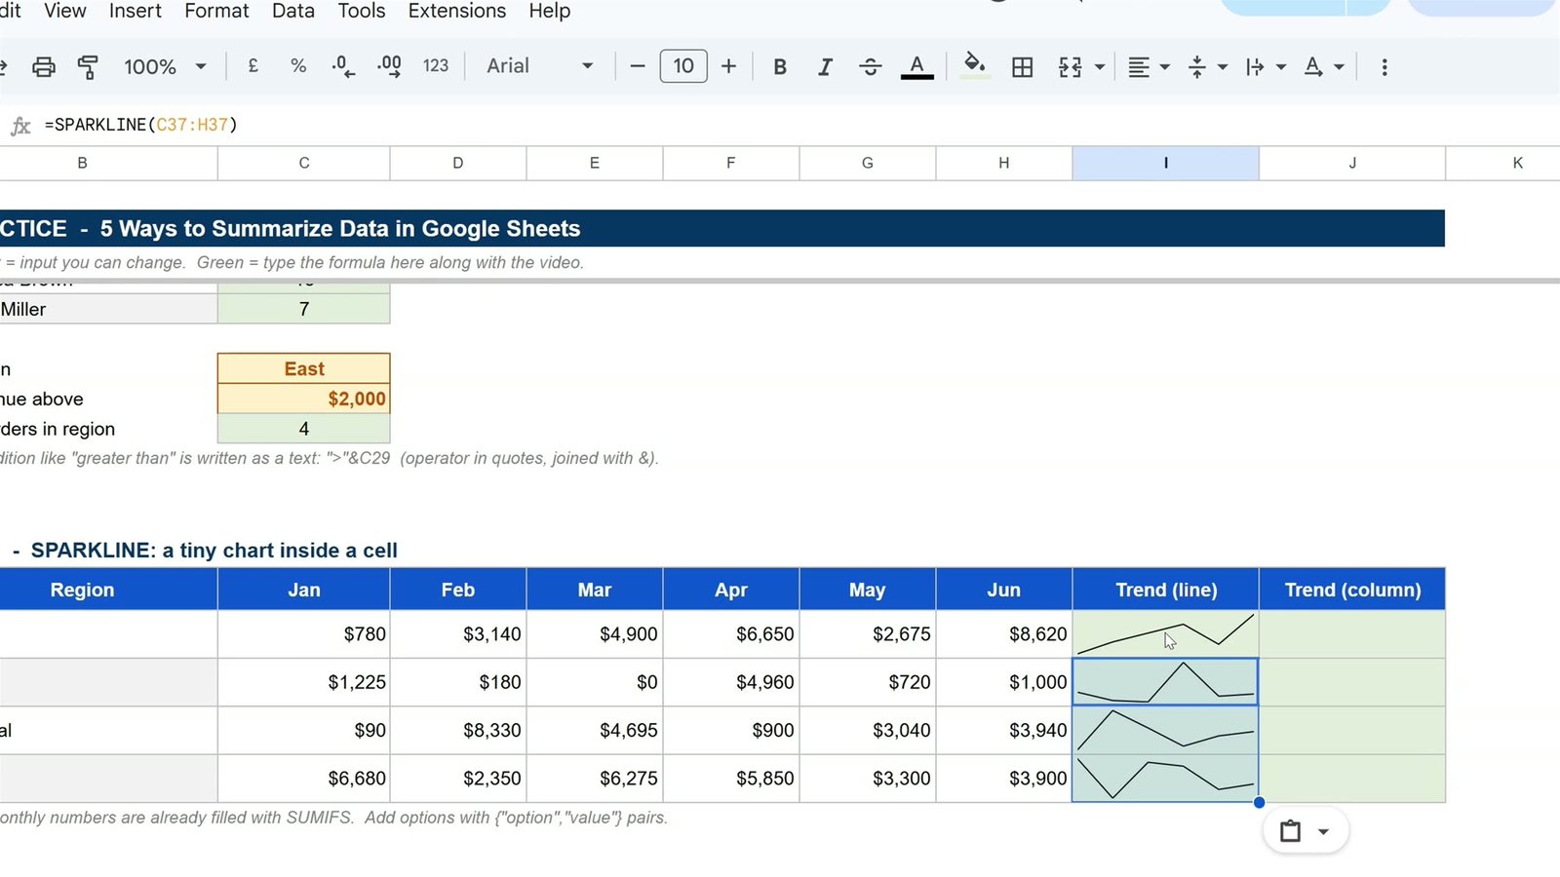Format as currency with the pound icon
Screen dimensions: 1560x877
click(x=253, y=66)
